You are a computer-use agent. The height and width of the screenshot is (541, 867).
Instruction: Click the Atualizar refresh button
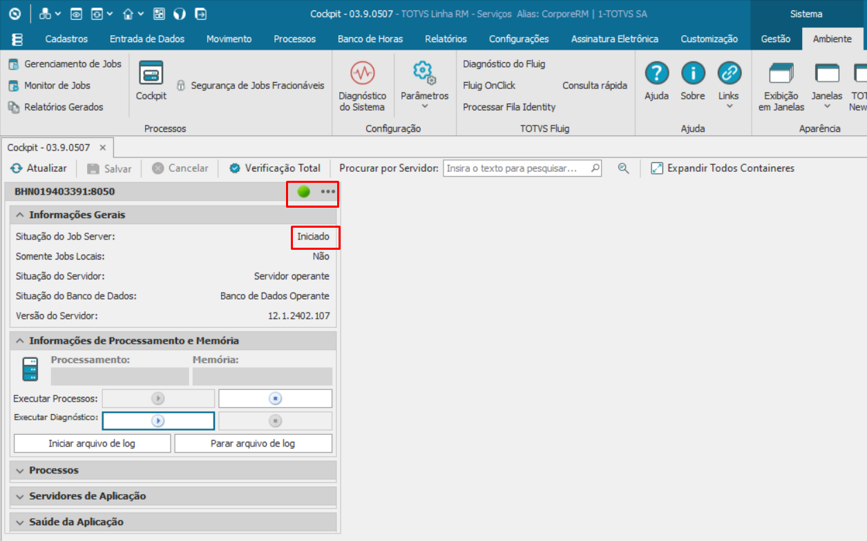(x=39, y=168)
